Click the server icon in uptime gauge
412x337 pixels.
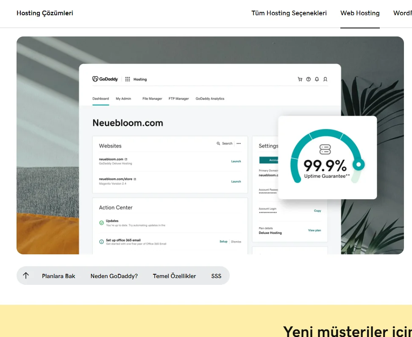click(325, 149)
